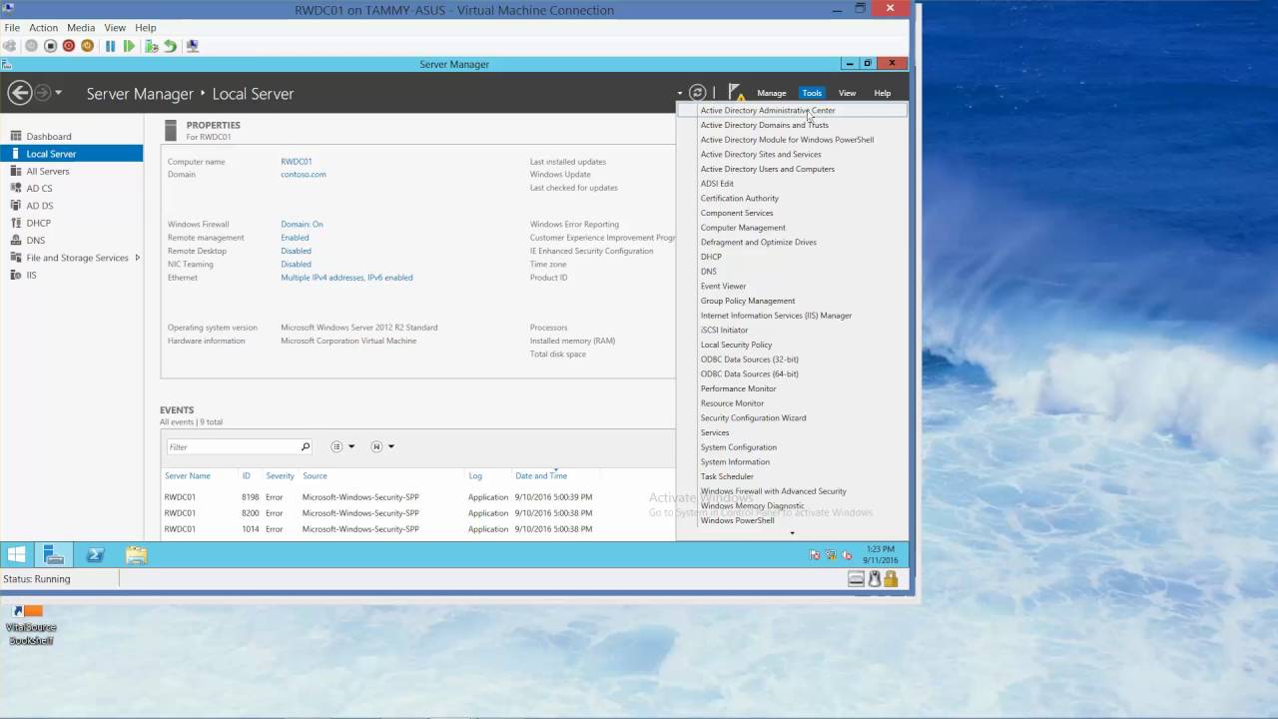Open the Manage menu in Server Manager
The height and width of the screenshot is (719, 1278).
[772, 93]
